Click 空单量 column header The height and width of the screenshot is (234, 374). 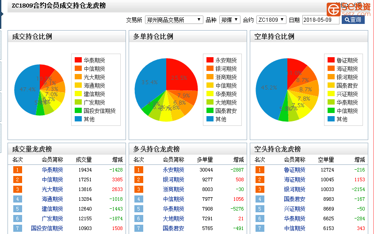point(326,160)
